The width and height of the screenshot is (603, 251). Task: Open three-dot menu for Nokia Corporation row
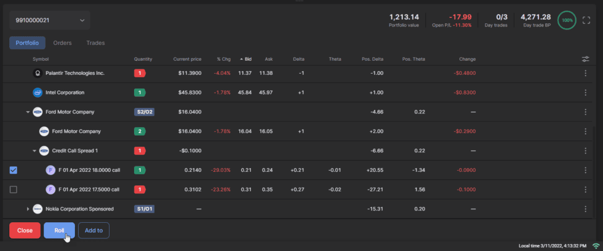(585, 209)
